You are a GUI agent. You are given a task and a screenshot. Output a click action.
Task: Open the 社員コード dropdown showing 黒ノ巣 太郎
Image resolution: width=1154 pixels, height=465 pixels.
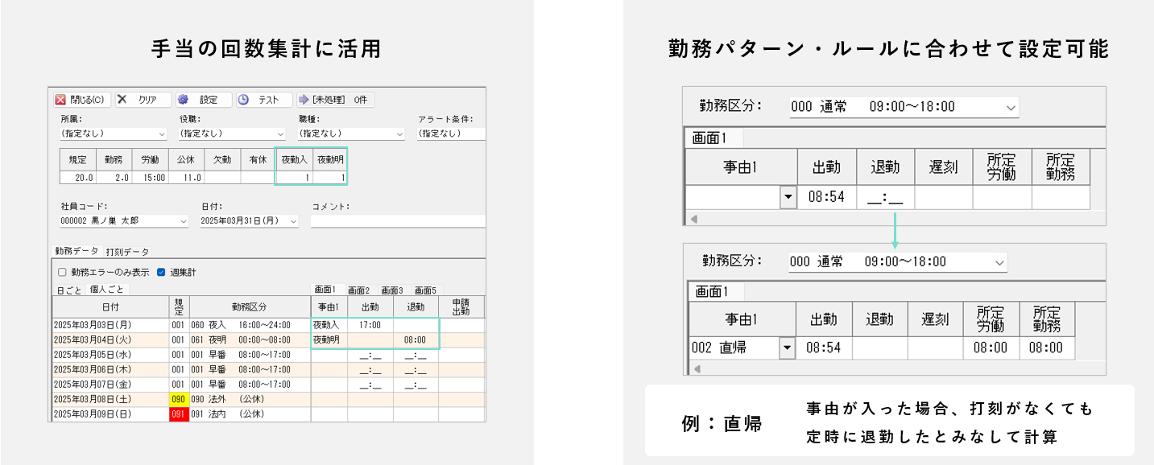point(124,220)
